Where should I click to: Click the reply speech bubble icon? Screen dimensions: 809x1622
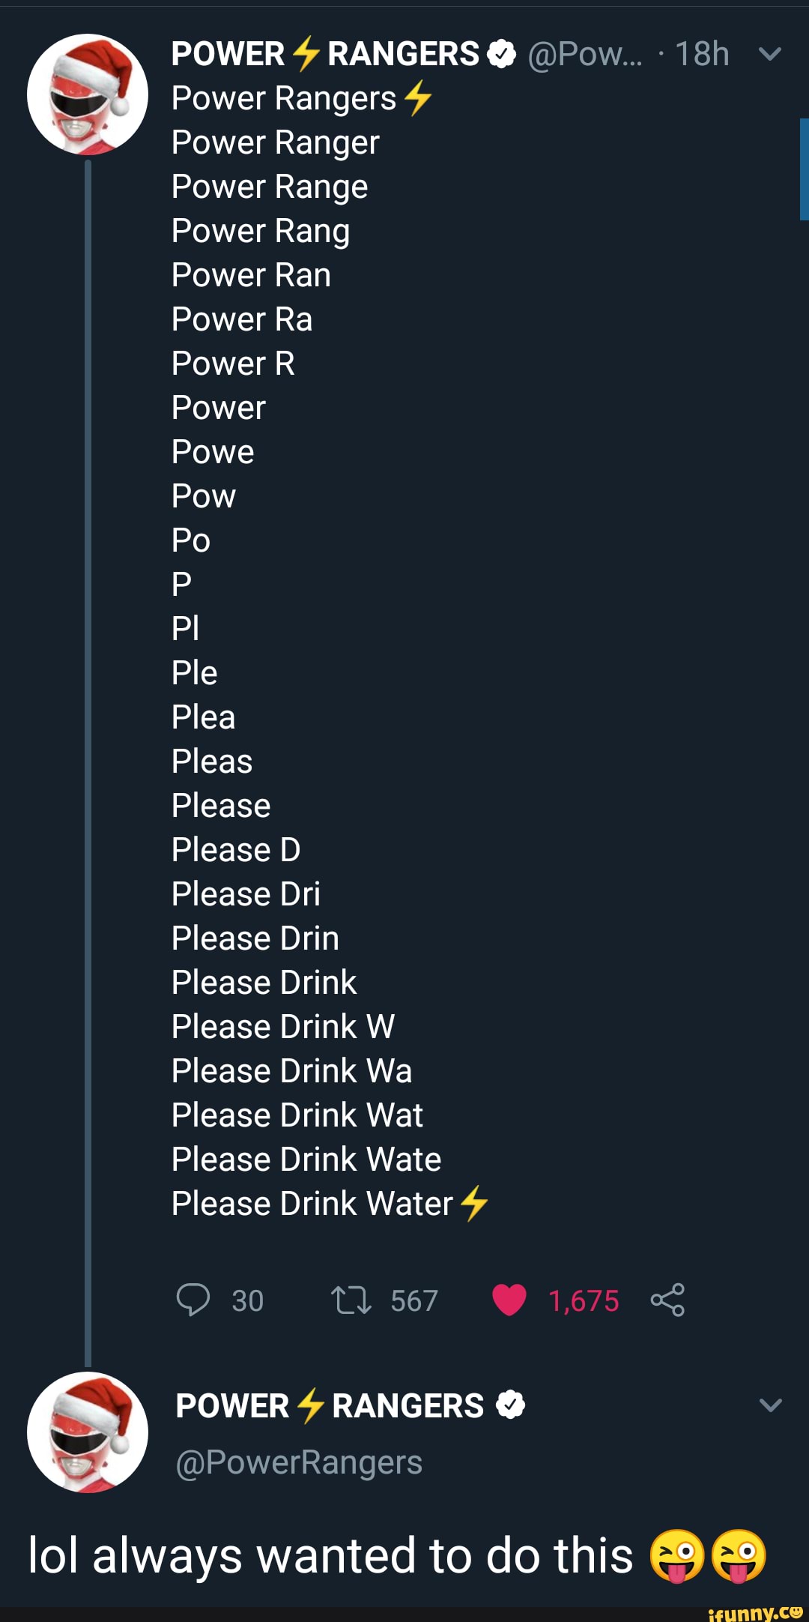(x=193, y=1300)
